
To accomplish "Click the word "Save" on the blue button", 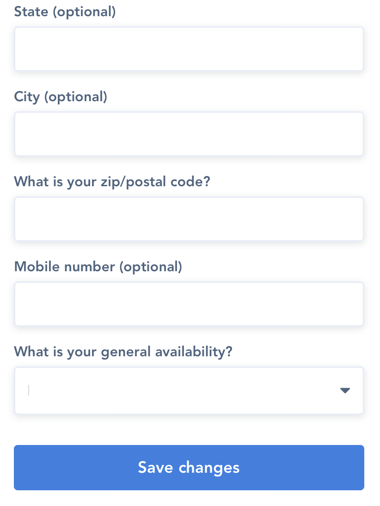I will coord(155,467).
